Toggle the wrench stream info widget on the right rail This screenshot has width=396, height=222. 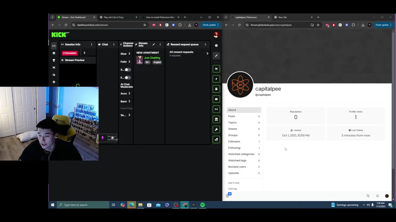tap(216, 129)
